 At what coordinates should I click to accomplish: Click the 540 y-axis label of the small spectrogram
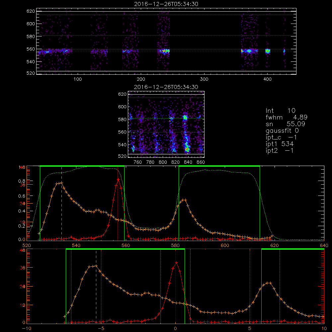click(x=122, y=145)
